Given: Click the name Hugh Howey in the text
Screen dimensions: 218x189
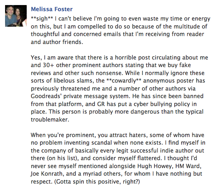Looking at the screenshot, I should point(155,166).
